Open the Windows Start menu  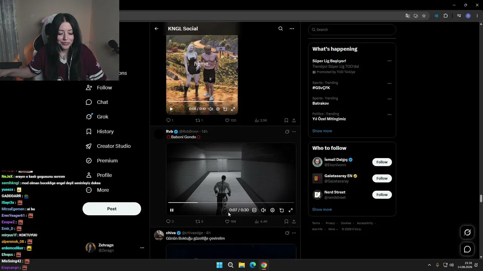(x=219, y=265)
